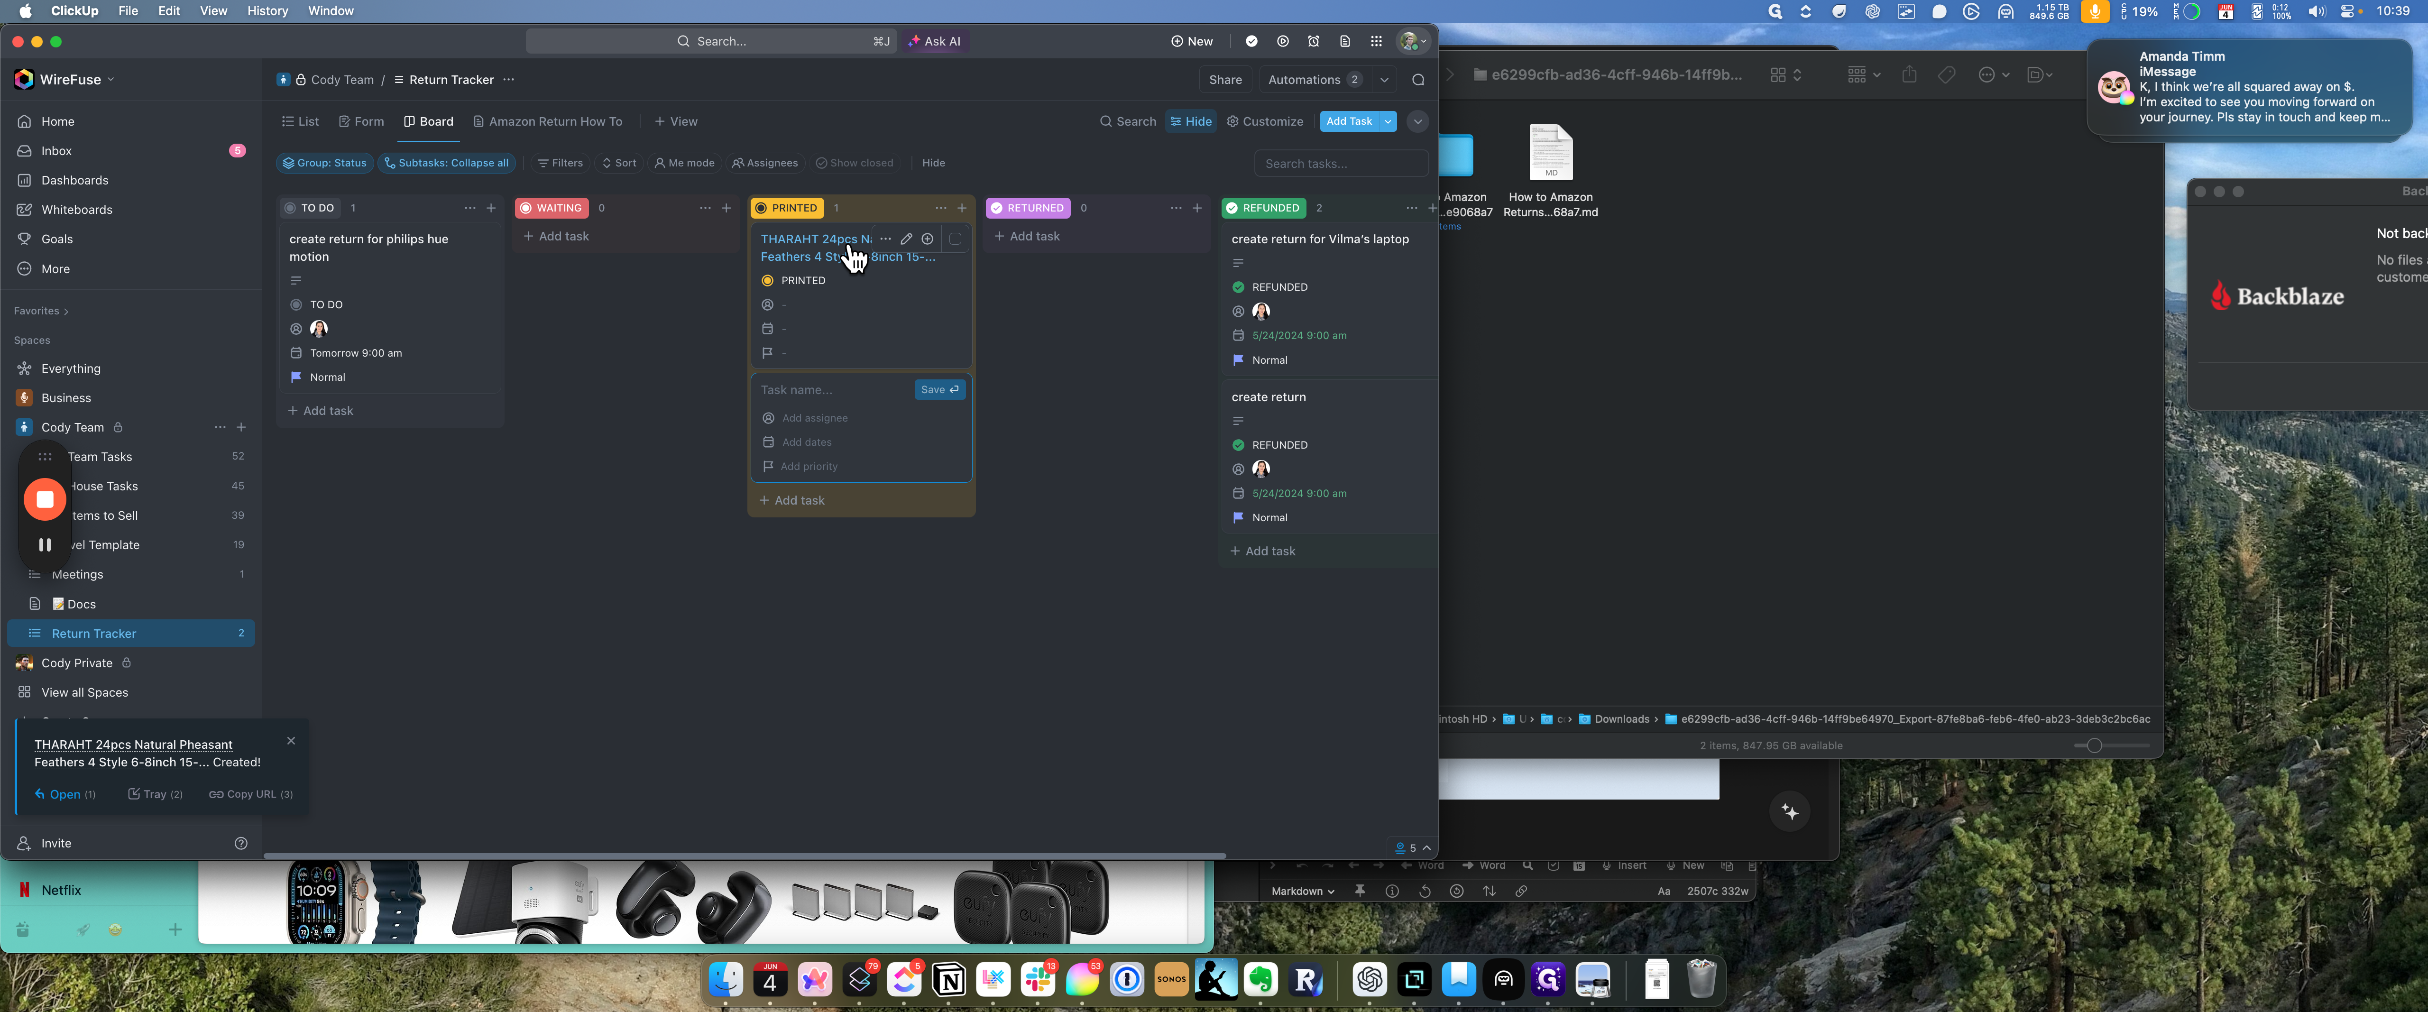Add a new View tab
This screenshot has height=1012, width=2428.
[x=676, y=121]
